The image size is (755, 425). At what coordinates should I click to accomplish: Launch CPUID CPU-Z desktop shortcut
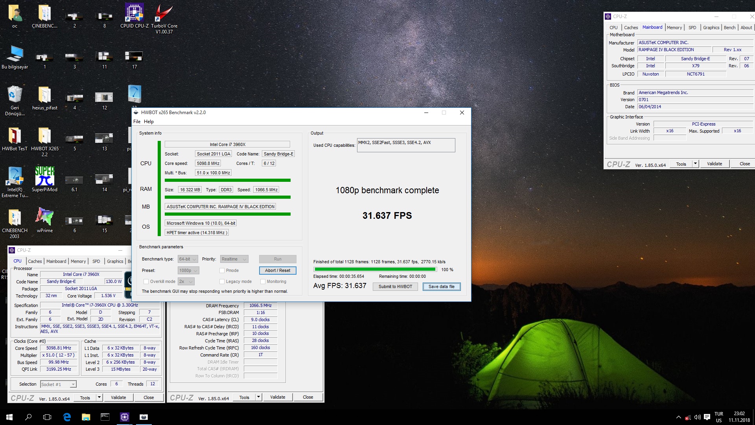pyautogui.click(x=134, y=16)
